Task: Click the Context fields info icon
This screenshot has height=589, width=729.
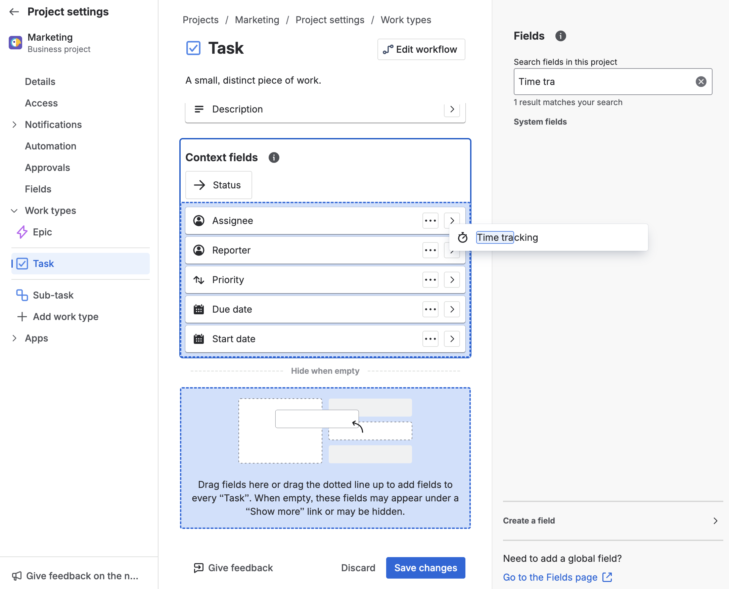Action: pyautogui.click(x=274, y=157)
